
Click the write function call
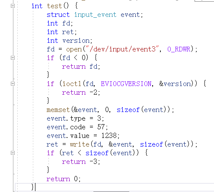(x=80, y=144)
